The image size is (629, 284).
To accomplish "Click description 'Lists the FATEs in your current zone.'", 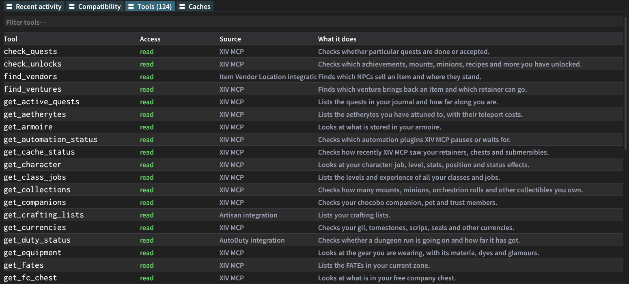I will point(374,265).
